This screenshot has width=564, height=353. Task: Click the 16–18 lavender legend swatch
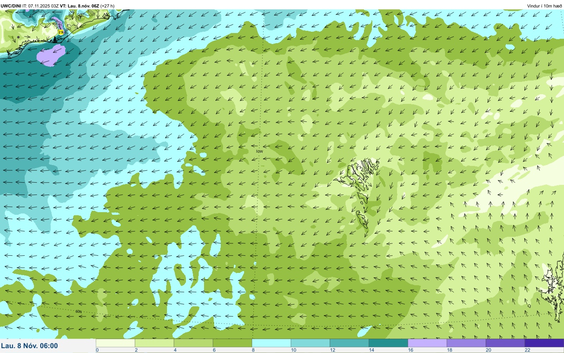coord(427,343)
